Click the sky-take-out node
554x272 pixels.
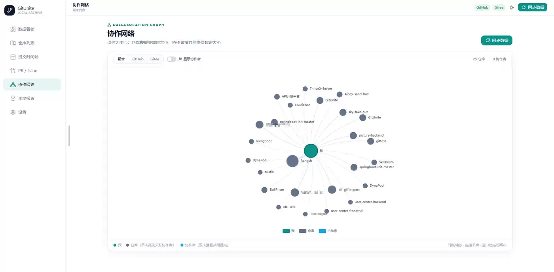(x=343, y=112)
